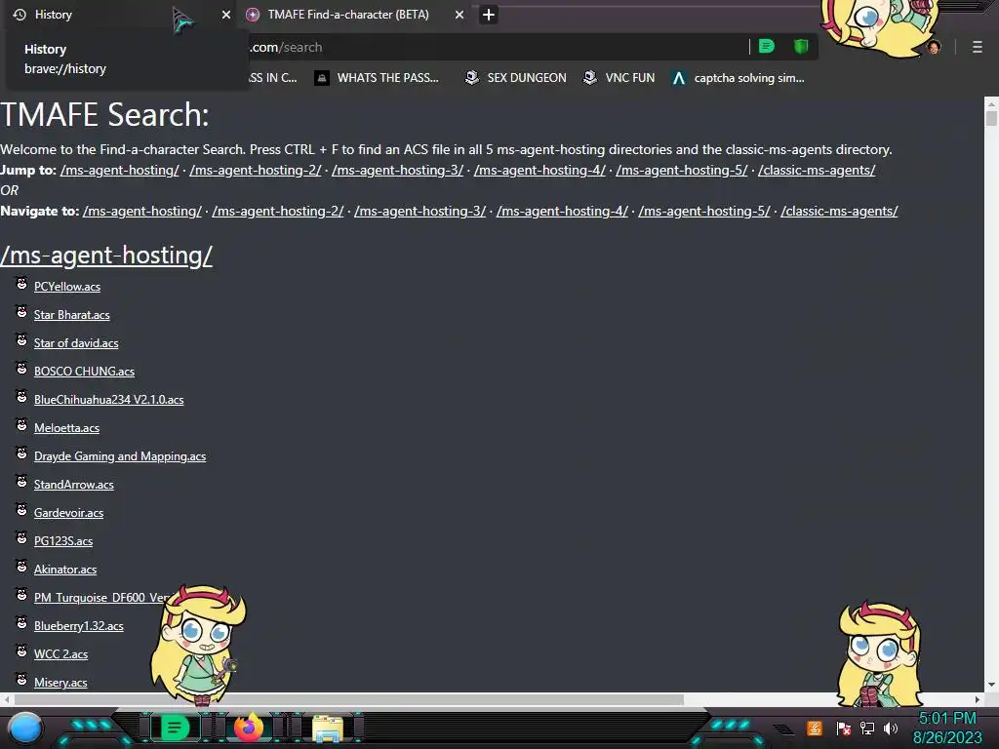
Task: Open StandArrow.acs file link
Action: (x=74, y=485)
